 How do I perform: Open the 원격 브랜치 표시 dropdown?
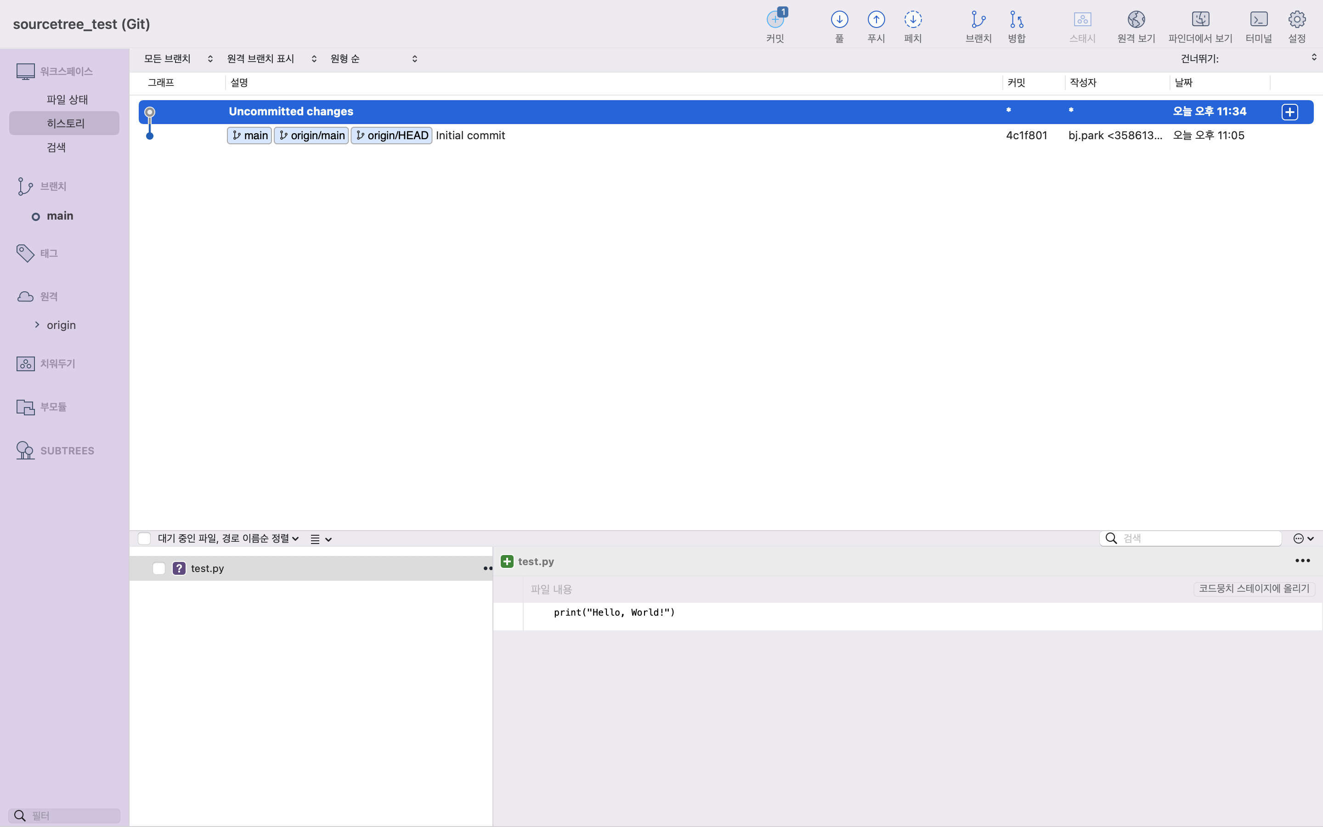pyautogui.click(x=271, y=58)
